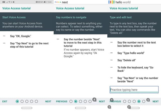Click the Voice Access tutorial title in first screen

pyautogui.click(x=16, y=8)
